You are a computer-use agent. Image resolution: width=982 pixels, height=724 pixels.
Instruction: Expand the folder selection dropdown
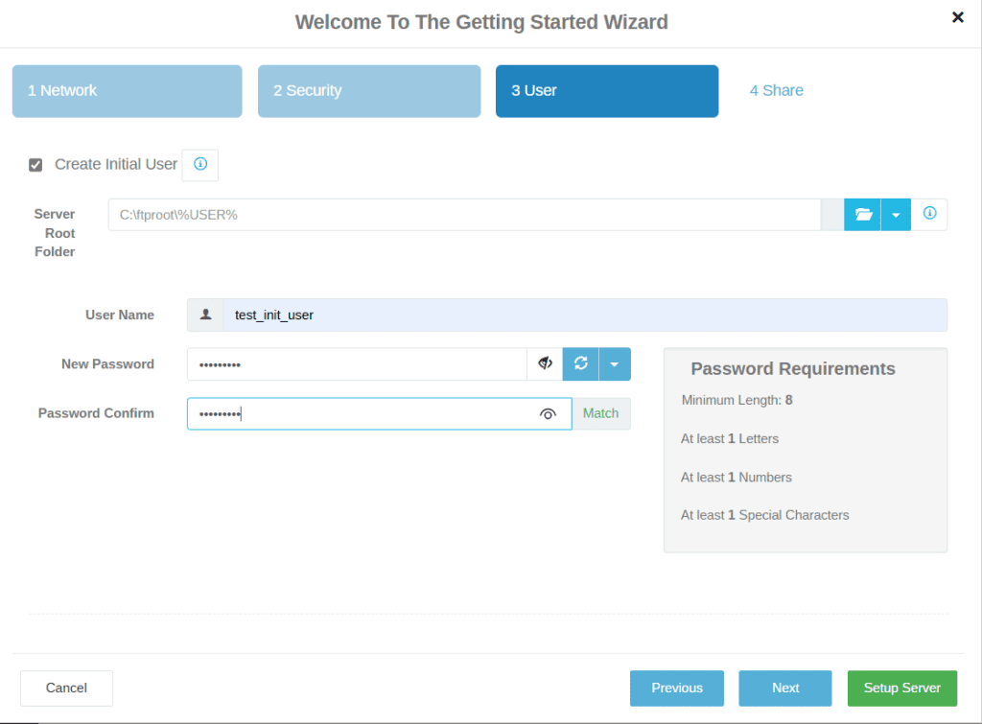[x=896, y=214]
